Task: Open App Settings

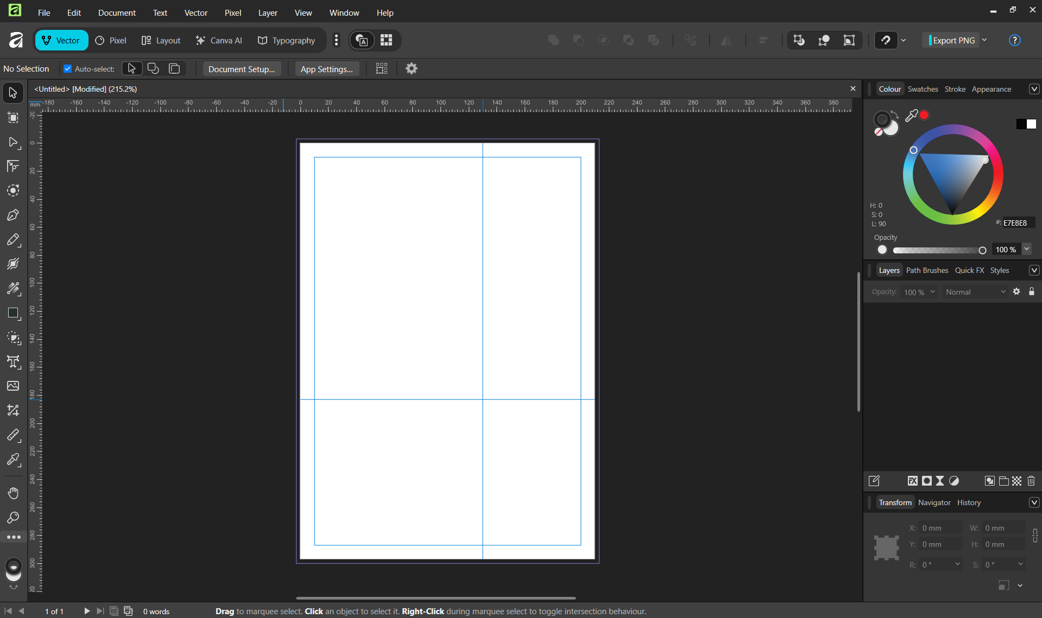Action: pyautogui.click(x=326, y=69)
